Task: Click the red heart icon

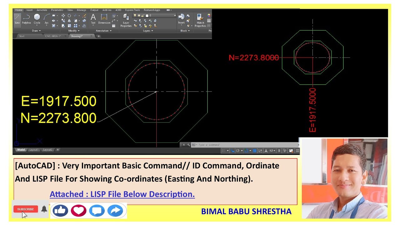Action: 78,211
